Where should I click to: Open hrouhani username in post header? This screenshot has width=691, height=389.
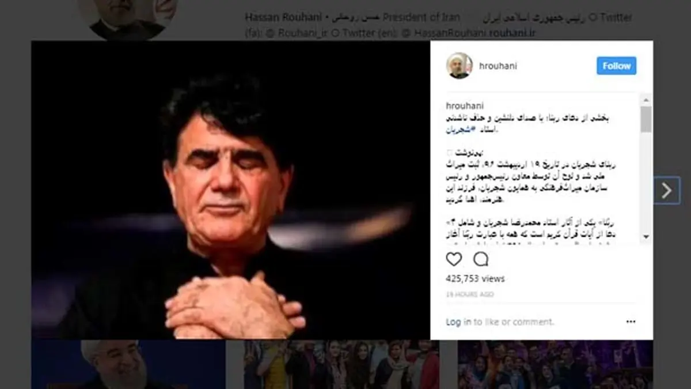click(x=498, y=66)
